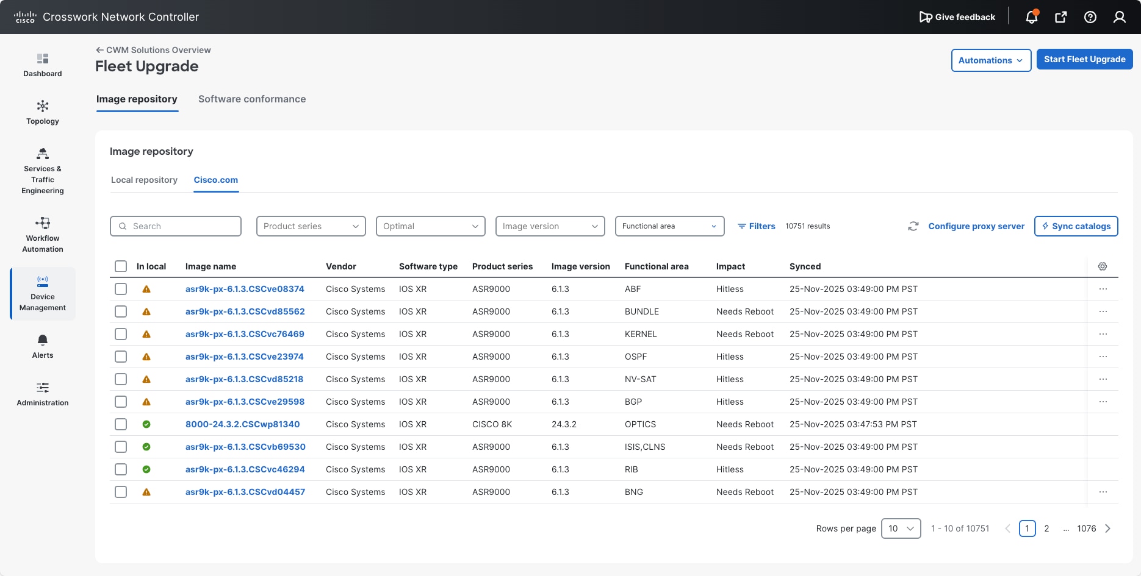Open the column settings gear icon
The width and height of the screenshot is (1141, 576).
point(1103,266)
